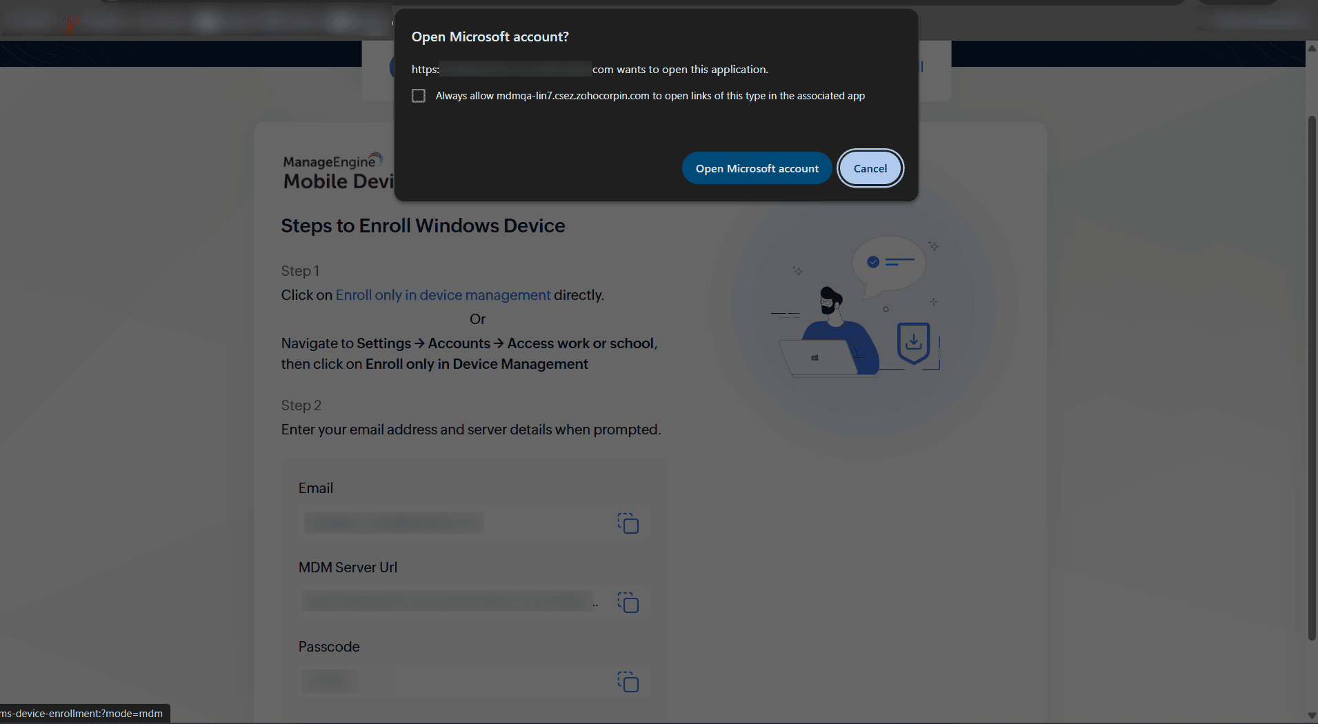Screen dimensions: 1318x724
Task: Click the 'Step 1' label
Action: (300, 271)
